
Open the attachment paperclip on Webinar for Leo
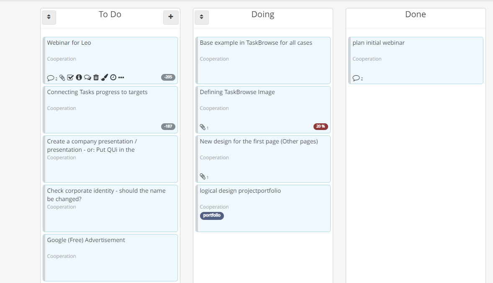click(x=62, y=77)
